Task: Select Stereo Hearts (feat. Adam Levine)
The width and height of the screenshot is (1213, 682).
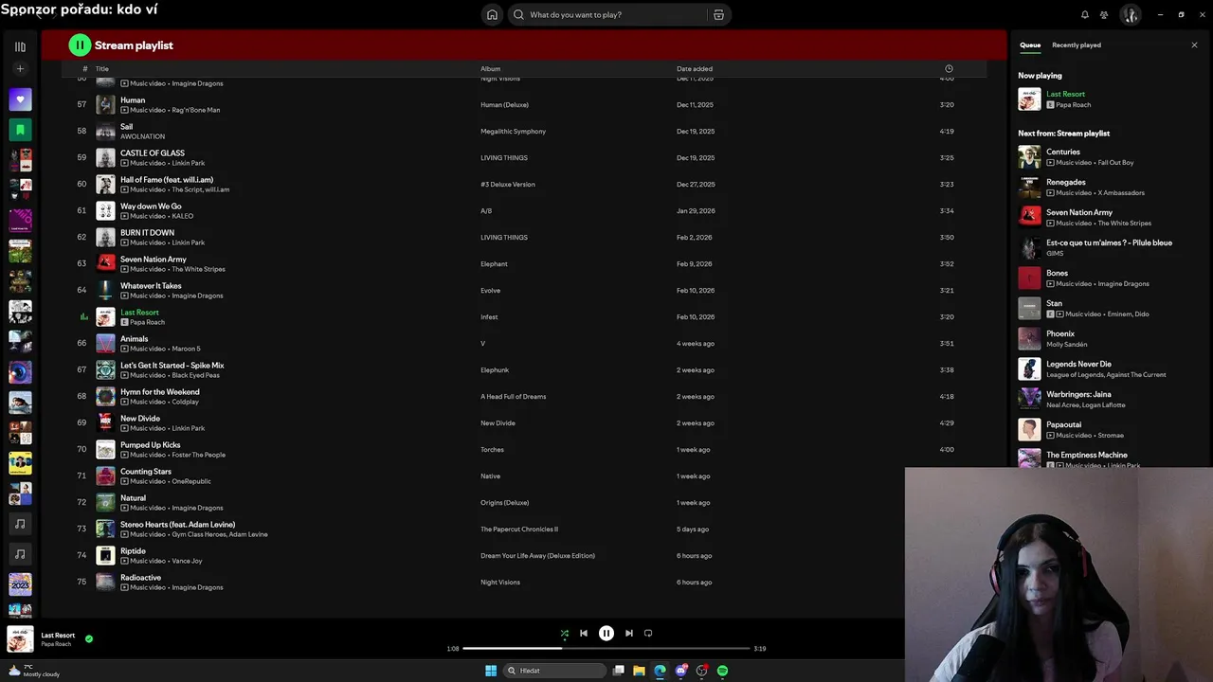Action: click(x=177, y=524)
